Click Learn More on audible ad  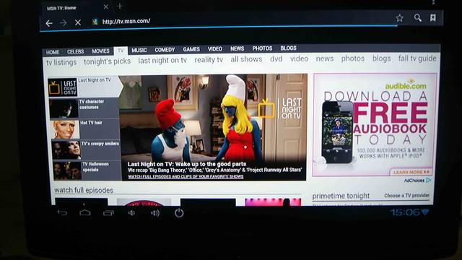point(411,172)
